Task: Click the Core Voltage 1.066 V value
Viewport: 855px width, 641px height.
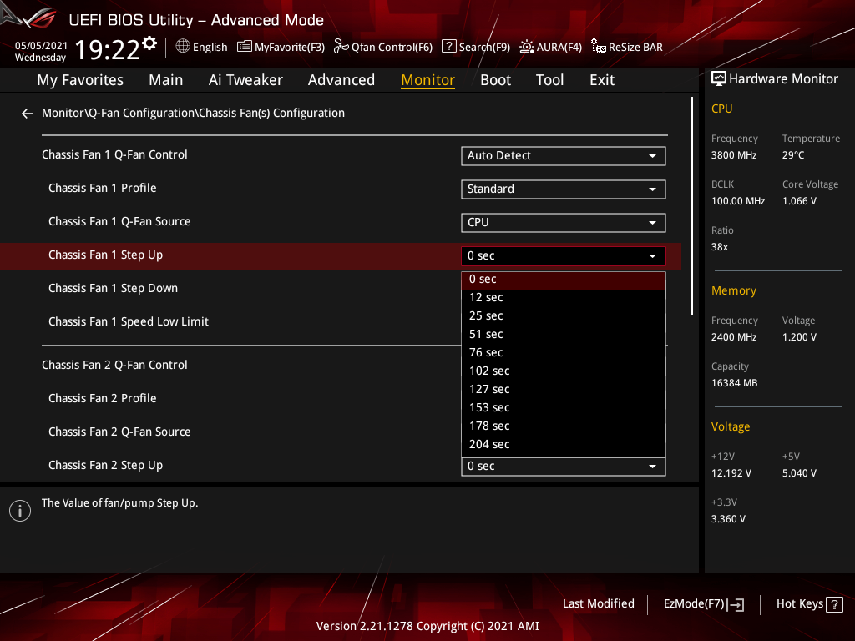Action: tap(799, 201)
